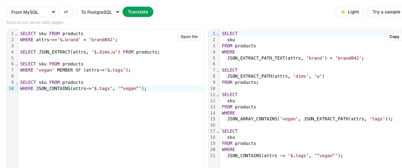Click input line with JSON_EXTRACT(attrs, '$.dims.w')
This screenshot has height=168, width=402.
[x=90, y=52]
